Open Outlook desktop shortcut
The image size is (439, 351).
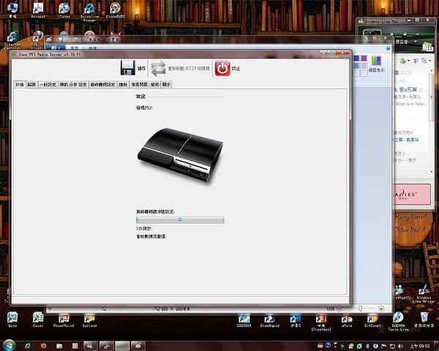coord(89,320)
